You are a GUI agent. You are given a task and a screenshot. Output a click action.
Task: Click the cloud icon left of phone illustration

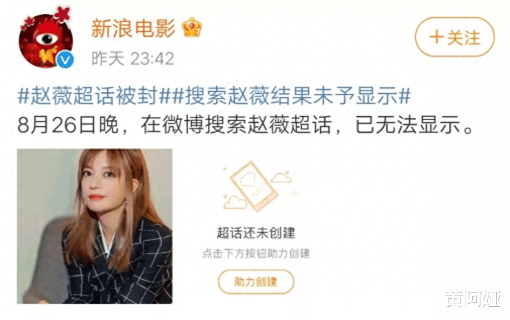(x=235, y=202)
